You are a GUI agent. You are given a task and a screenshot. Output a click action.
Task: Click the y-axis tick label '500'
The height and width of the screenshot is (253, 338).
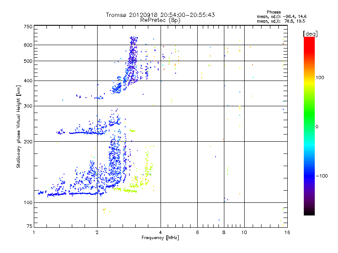[28, 61]
